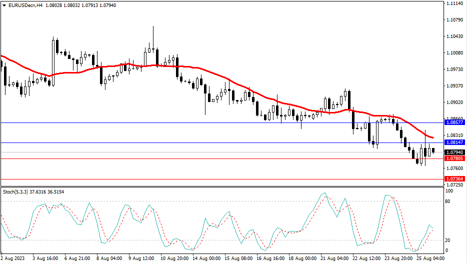Click the 2 Aug 2023 date label
Viewport: 467px width, 263px height.
tap(13, 258)
